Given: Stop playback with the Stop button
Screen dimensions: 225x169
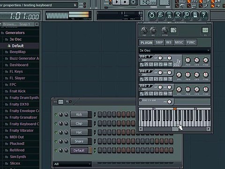Looking at the screenshot, I should pyautogui.click(x=125, y=2).
